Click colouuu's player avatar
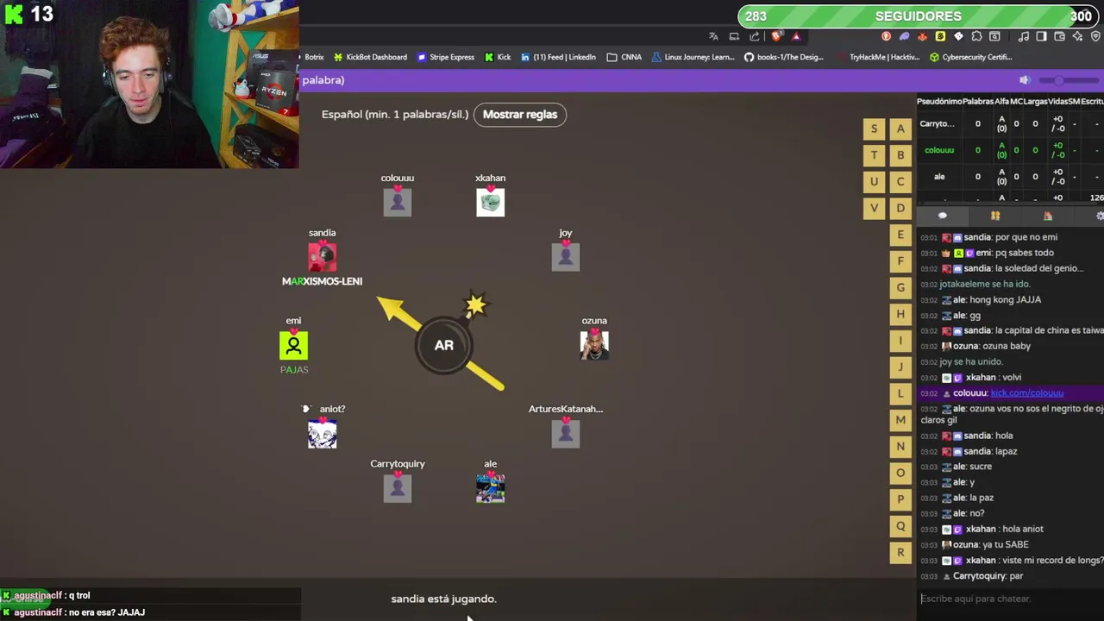This screenshot has width=1104, height=621. click(397, 202)
